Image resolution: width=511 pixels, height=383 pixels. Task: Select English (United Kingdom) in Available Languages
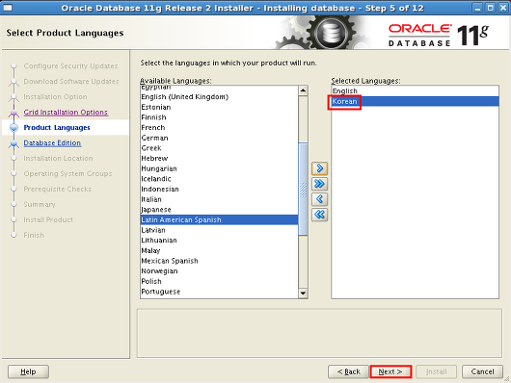point(219,96)
